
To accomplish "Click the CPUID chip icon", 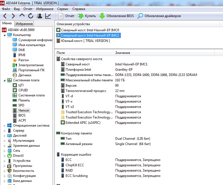I will (x=15, y=90).
